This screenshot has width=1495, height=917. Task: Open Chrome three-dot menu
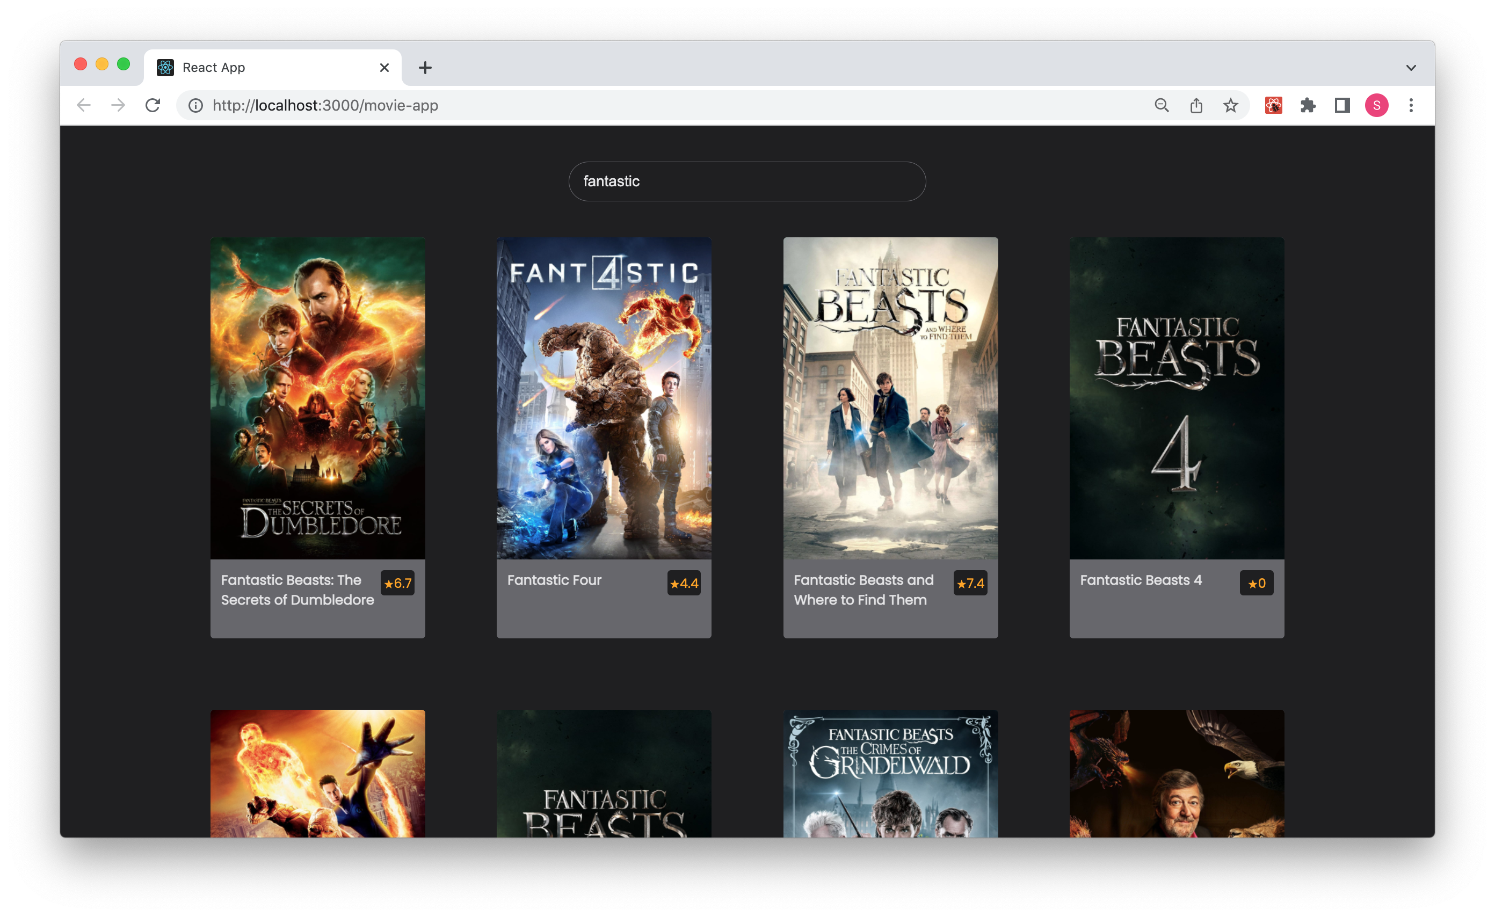coord(1411,106)
